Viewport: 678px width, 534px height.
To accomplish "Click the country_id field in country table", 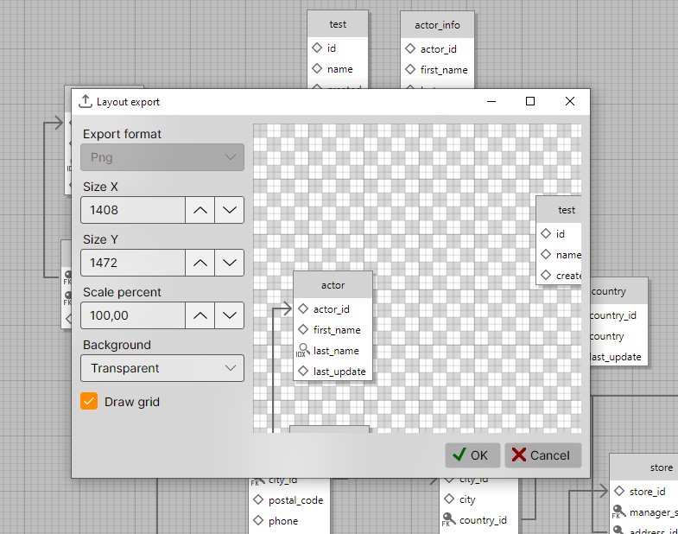I will point(613,315).
